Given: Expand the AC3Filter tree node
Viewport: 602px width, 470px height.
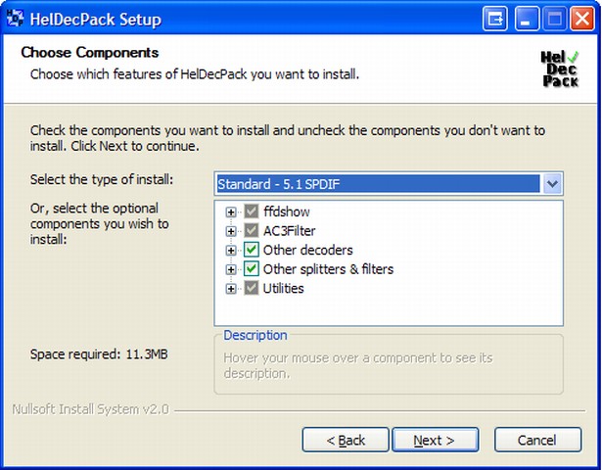Looking at the screenshot, I should (231, 231).
